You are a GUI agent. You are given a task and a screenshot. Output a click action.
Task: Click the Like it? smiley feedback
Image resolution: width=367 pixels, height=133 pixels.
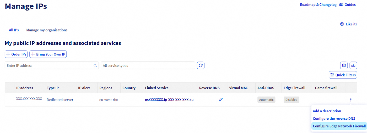(348, 24)
